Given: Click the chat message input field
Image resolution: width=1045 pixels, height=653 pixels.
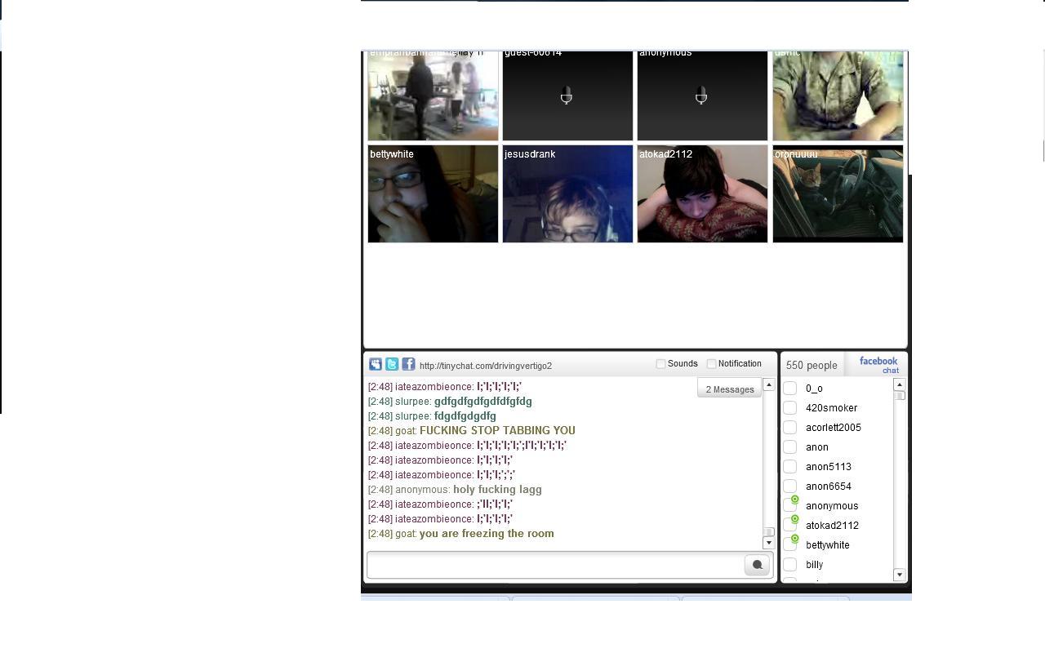Looking at the screenshot, I should pos(555,565).
